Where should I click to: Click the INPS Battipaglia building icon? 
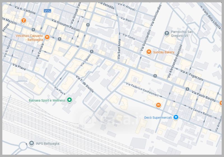click(31, 144)
